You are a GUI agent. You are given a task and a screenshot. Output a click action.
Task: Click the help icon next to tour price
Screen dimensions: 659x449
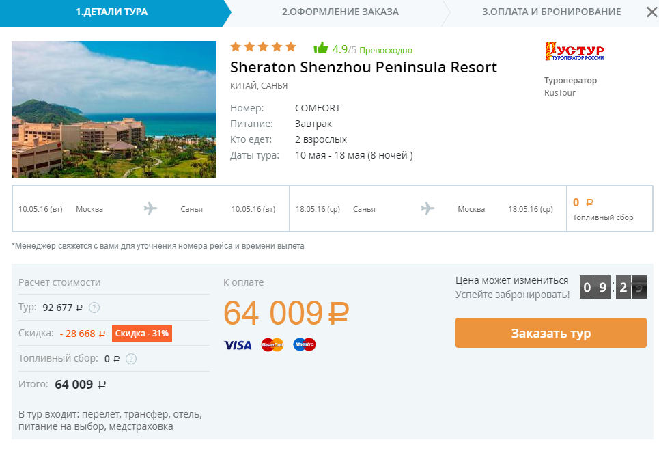94,308
